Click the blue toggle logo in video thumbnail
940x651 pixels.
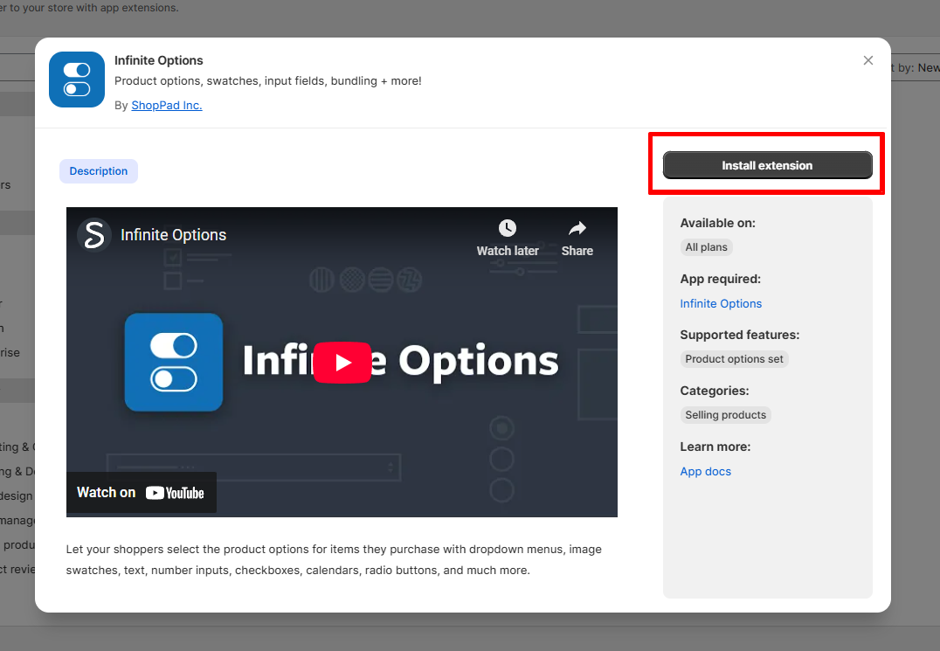click(174, 362)
